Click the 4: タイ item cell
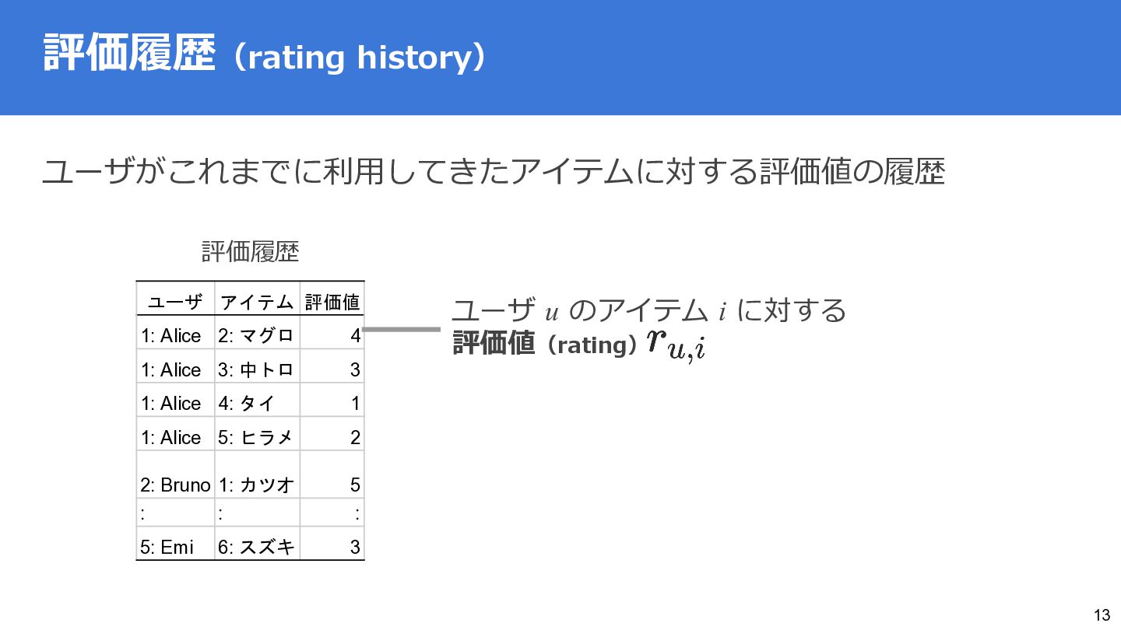Viewport: 1121px width, 630px height. [x=247, y=404]
